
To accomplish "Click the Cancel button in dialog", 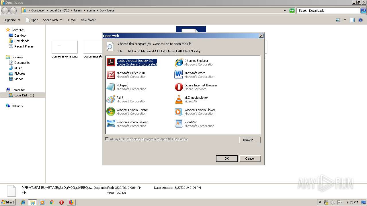I will pyautogui.click(x=250, y=159).
